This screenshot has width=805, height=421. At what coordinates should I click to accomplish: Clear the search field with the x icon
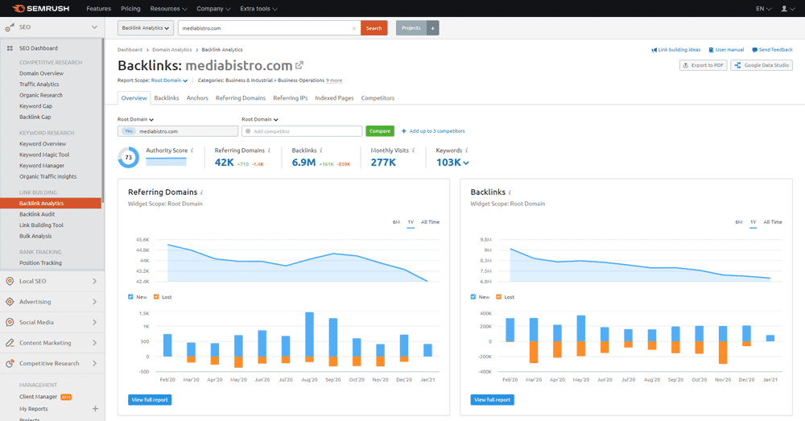click(353, 28)
